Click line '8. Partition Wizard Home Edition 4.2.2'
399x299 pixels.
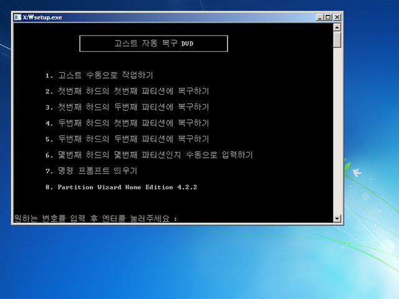click(x=121, y=187)
